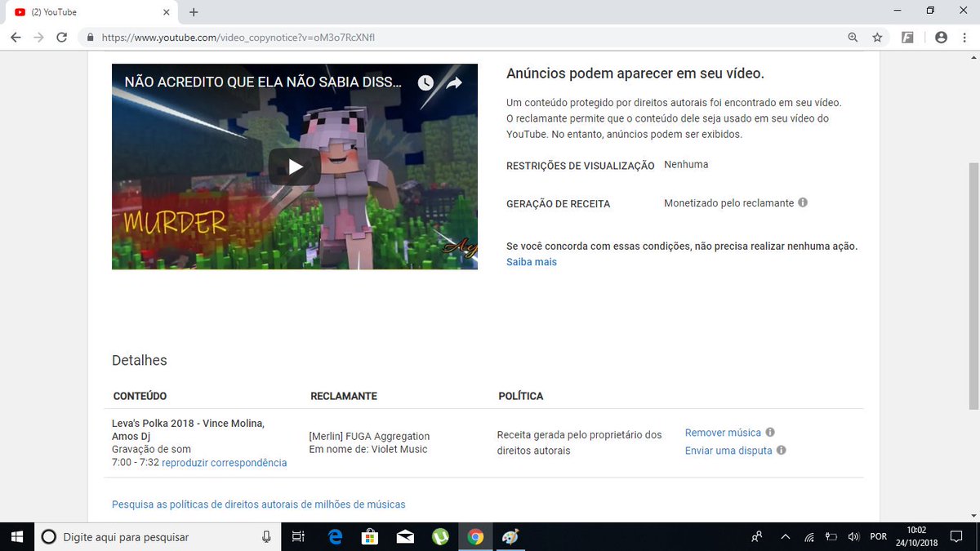Image resolution: width=980 pixels, height=551 pixels.
Task: Click the POLÍTICA column header
Action: 521,396
